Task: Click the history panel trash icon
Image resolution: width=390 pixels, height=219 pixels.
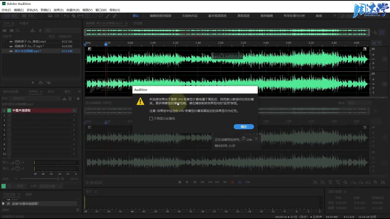Action: click(78, 210)
